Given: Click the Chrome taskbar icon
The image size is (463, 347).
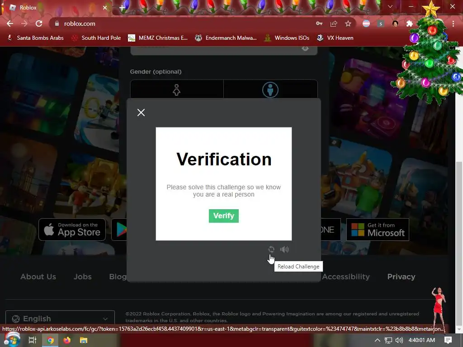Looking at the screenshot, I should click(x=50, y=340).
